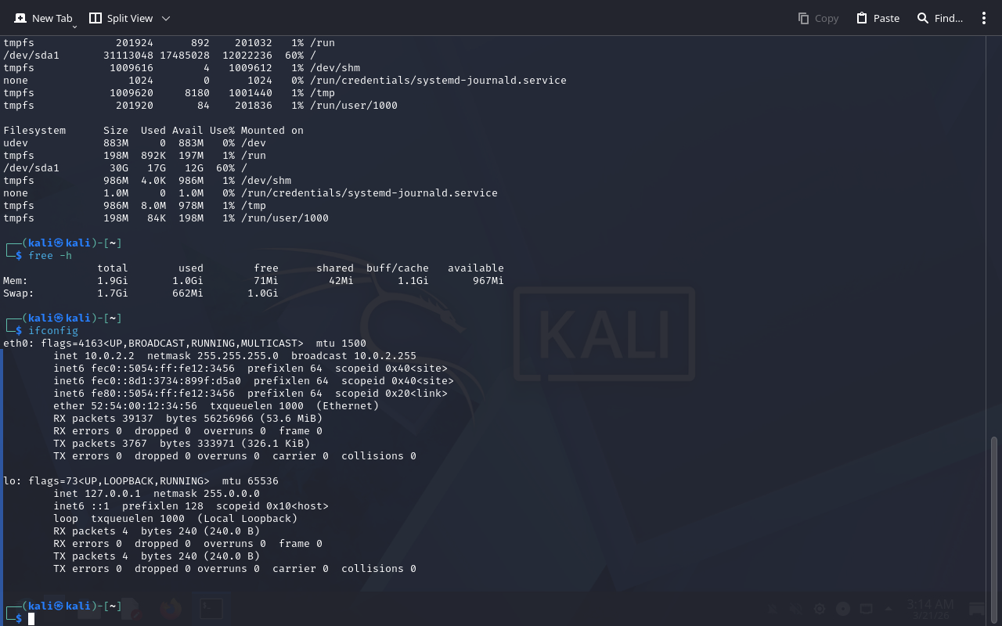
Task: Expand the New Tab dropdown arrow
Action: 74,27
